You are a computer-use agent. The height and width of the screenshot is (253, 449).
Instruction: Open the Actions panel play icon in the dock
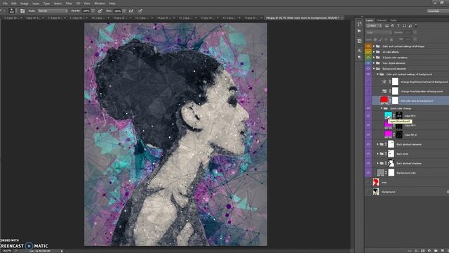click(x=359, y=31)
